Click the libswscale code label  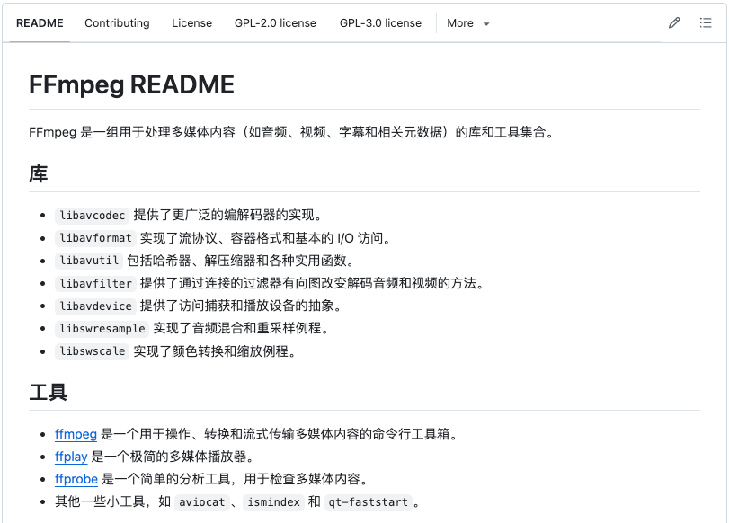(92, 351)
